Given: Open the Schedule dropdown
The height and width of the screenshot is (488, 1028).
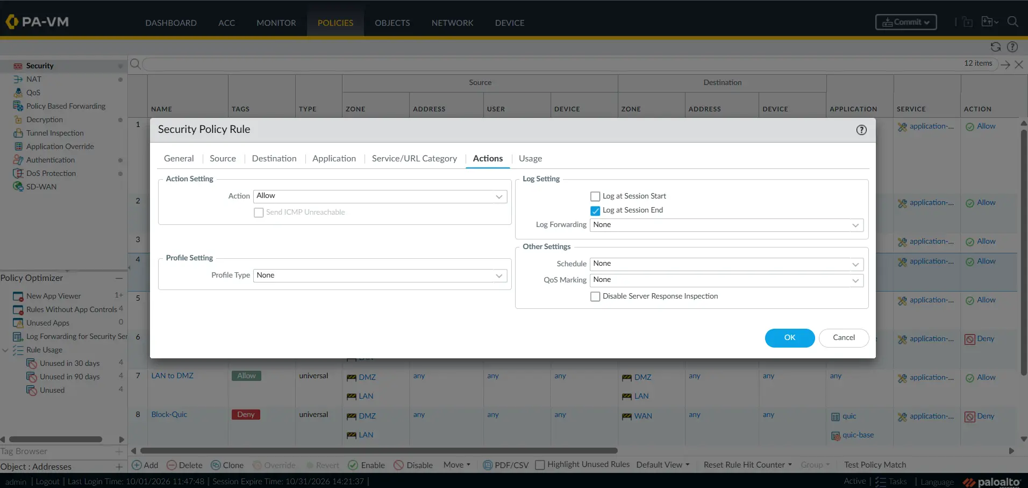Looking at the screenshot, I should click(726, 264).
